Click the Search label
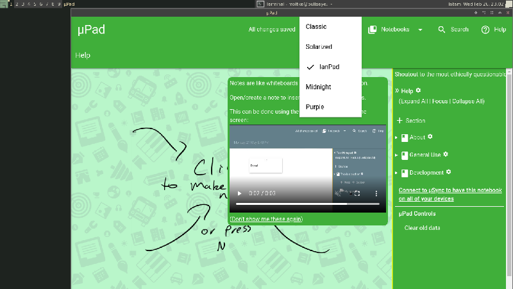Viewport: 513px width, 289px height. tap(459, 30)
